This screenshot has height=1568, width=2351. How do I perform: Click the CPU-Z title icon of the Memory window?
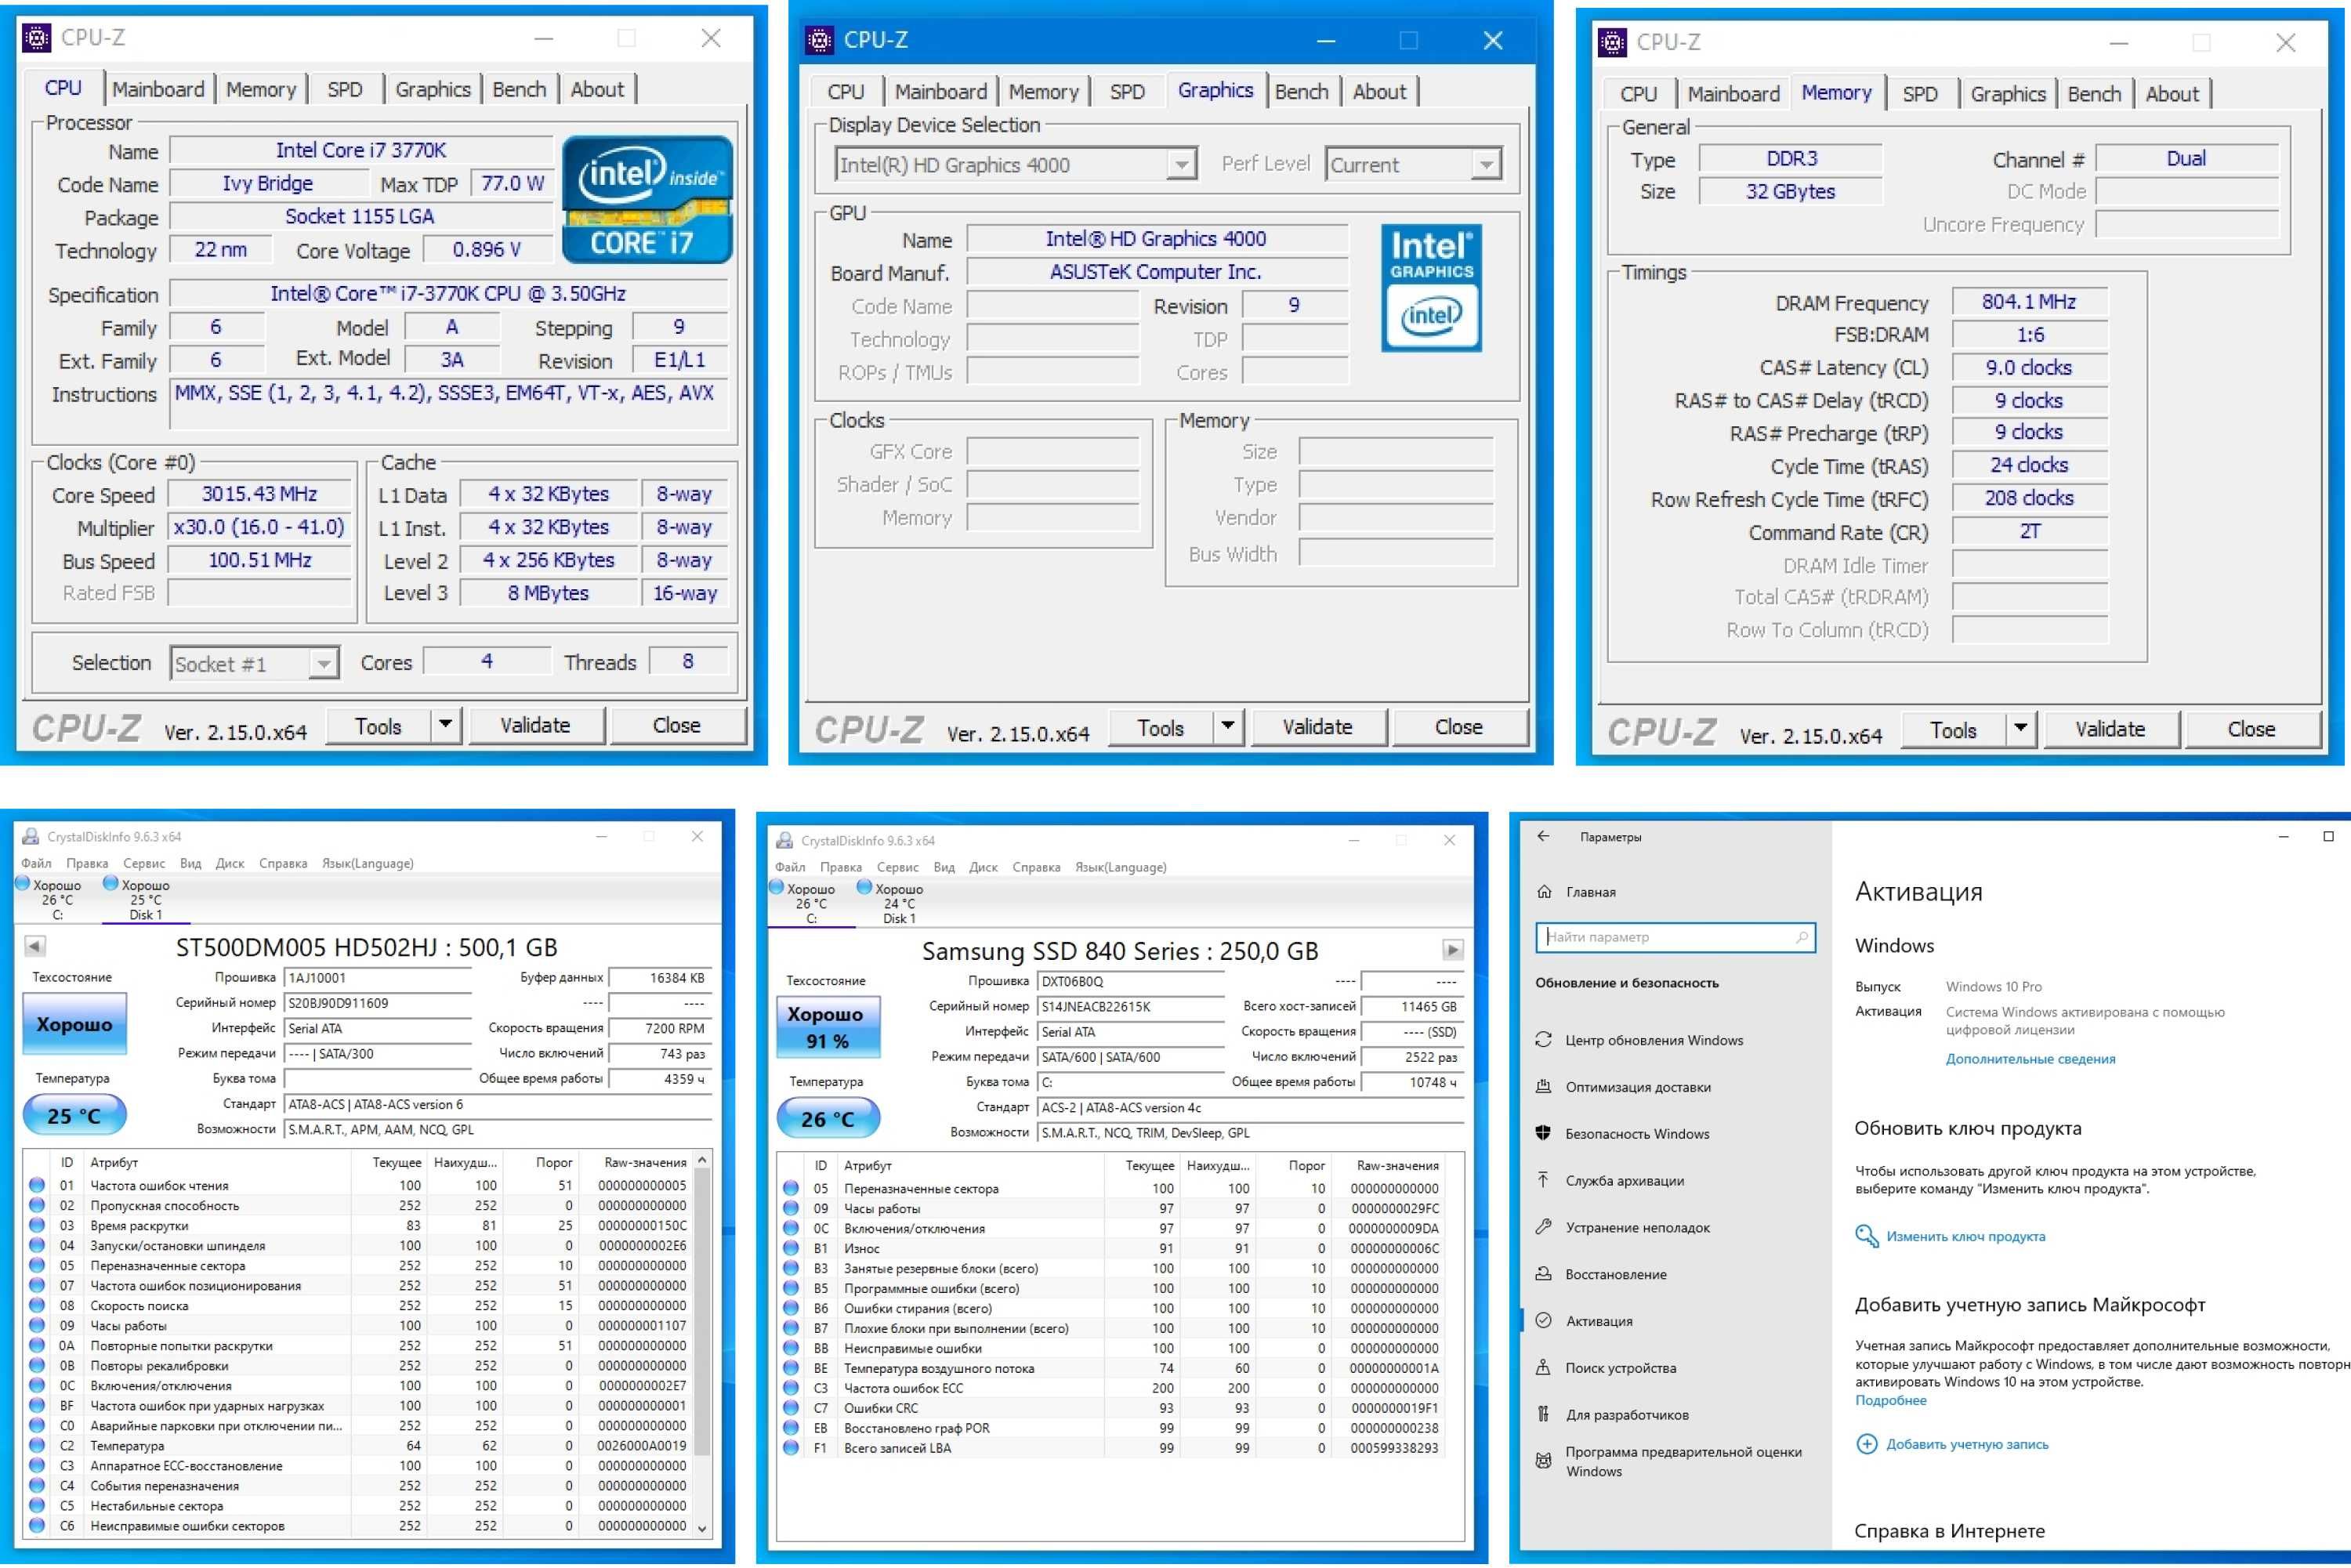[x=1613, y=42]
